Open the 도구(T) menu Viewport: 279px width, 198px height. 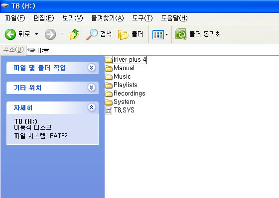[142, 18]
